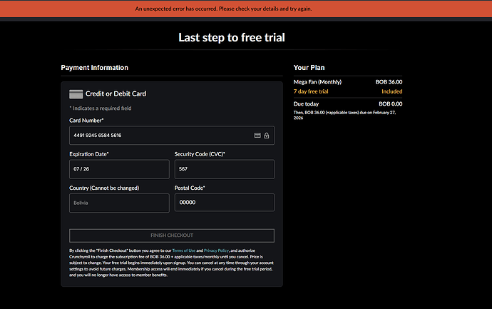Click the padlock icon in Card Number field
The width and height of the screenshot is (492, 309).
tap(267, 135)
